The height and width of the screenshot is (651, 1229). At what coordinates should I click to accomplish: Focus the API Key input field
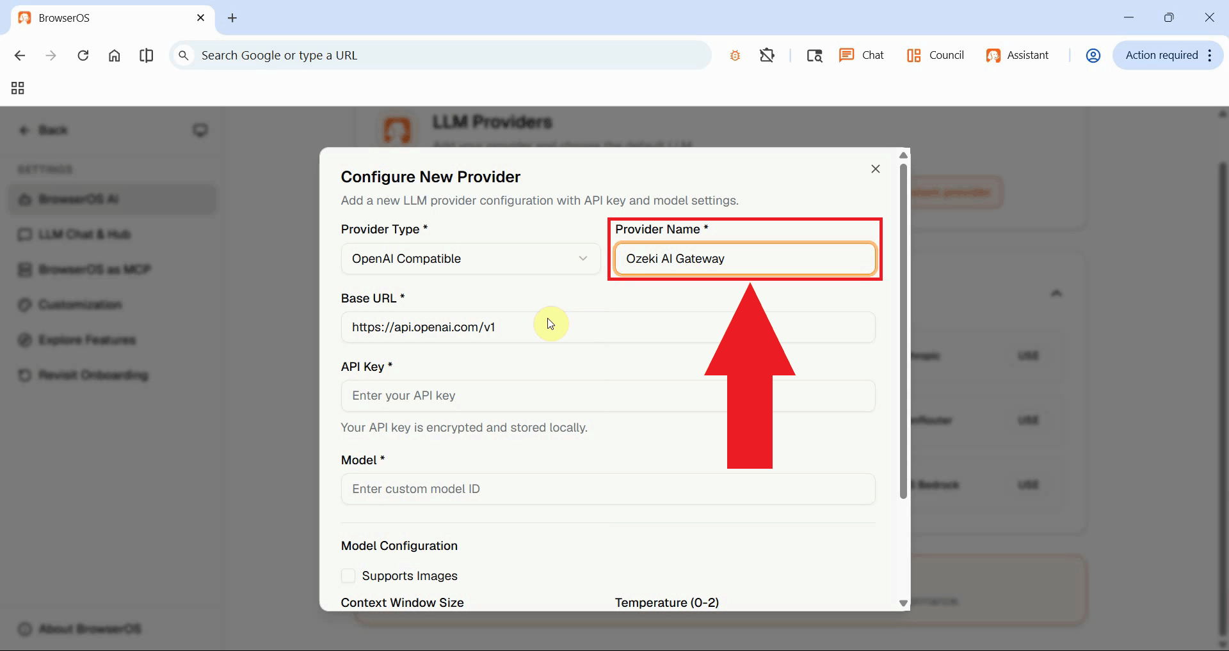click(607, 396)
